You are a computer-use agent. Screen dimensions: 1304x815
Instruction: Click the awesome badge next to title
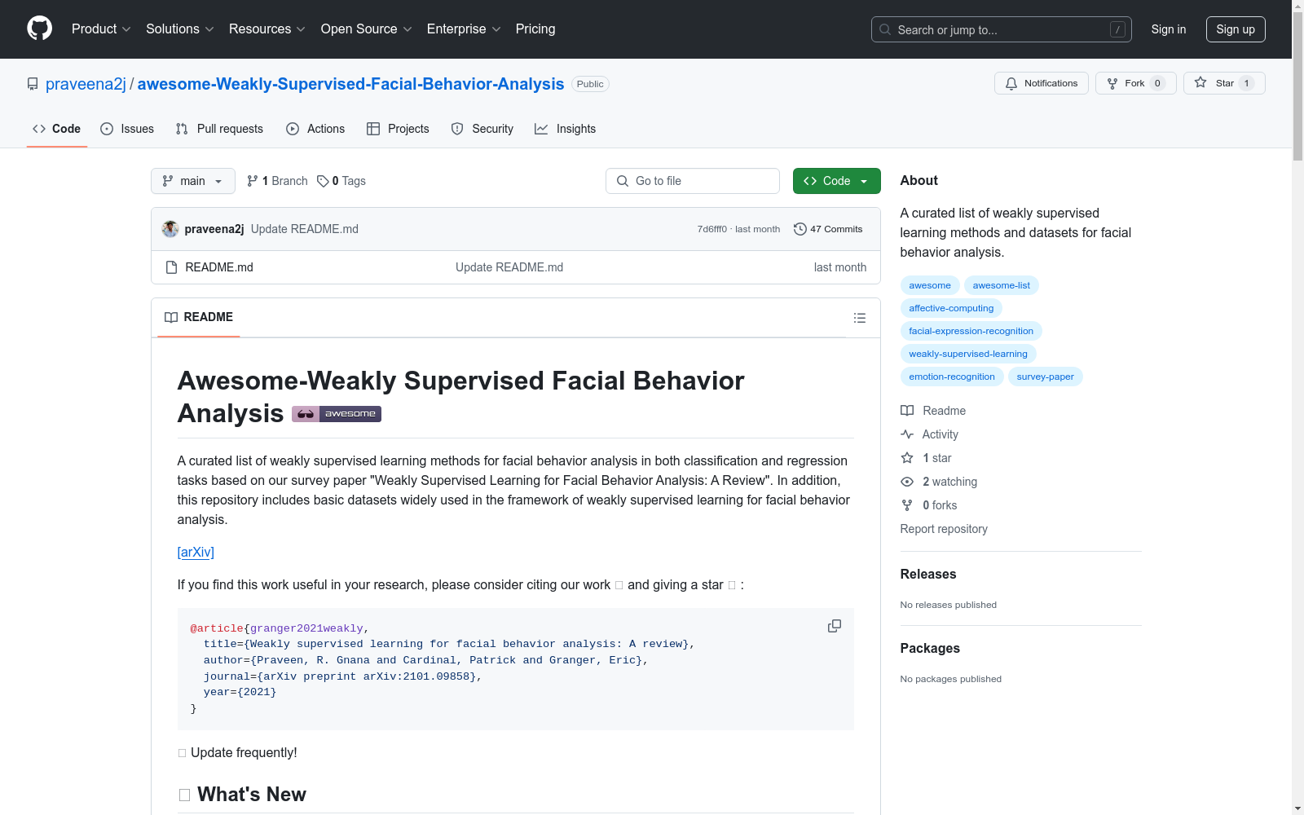coord(337,414)
